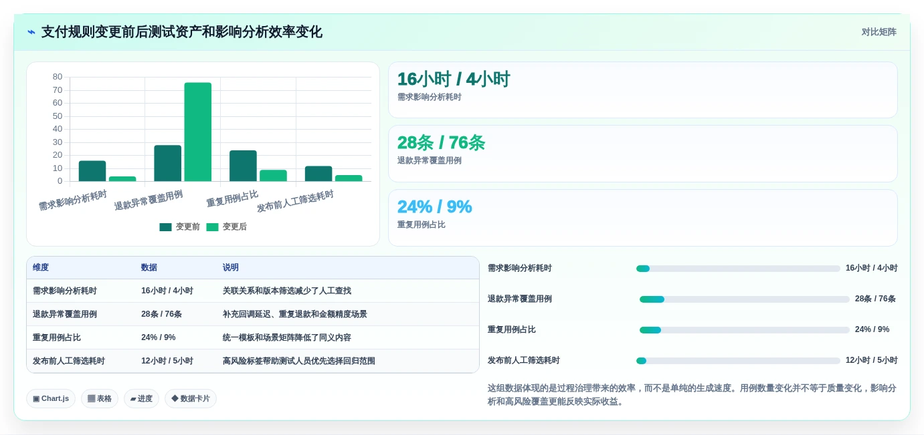Click table cell 12小时 / 5小时
The width and height of the screenshot is (924, 435).
click(x=176, y=361)
